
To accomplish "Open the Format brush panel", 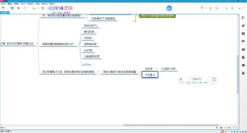I will tap(243, 26).
